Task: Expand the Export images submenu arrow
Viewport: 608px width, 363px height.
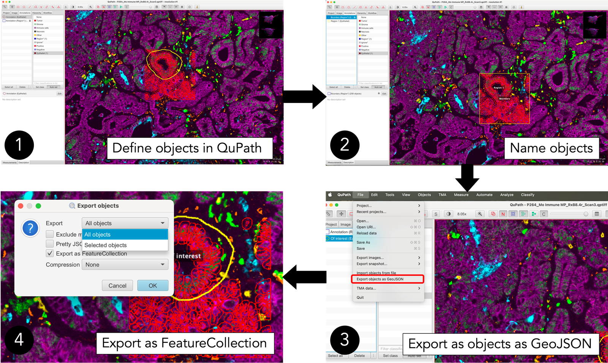Action: (419, 257)
